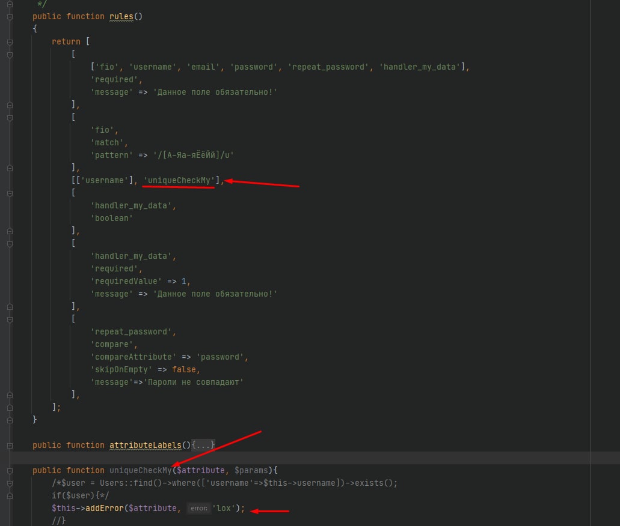Click the 'rules' function name
The height and width of the screenshot is (526, 620).
tap(121, 17)
